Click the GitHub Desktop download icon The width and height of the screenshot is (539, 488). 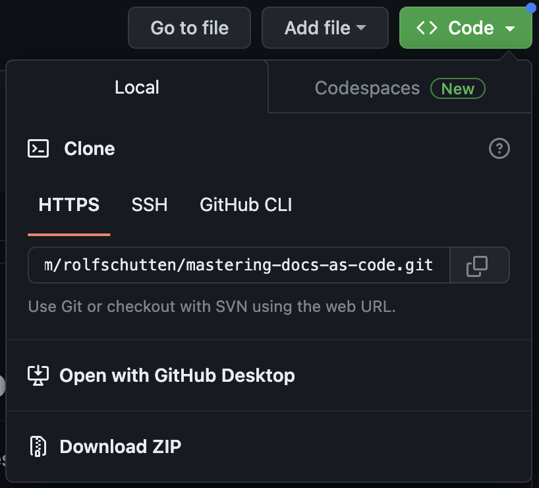coord(38,375)
